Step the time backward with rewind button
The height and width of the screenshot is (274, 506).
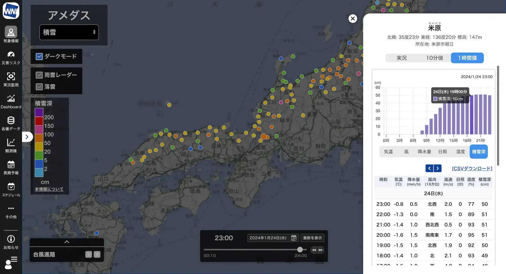(314, 250)
